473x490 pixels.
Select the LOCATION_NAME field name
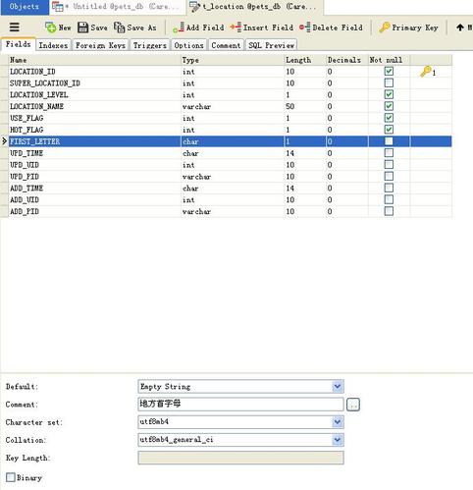tap(36, 106)
